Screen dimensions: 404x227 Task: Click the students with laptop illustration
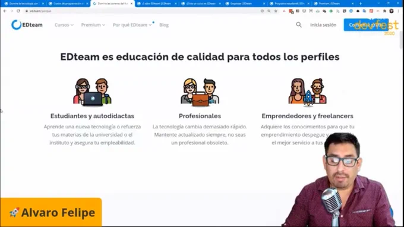[92, 92]
